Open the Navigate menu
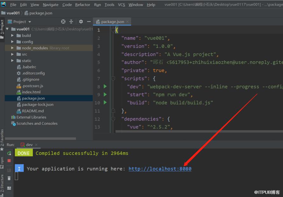 click(51, 5)
